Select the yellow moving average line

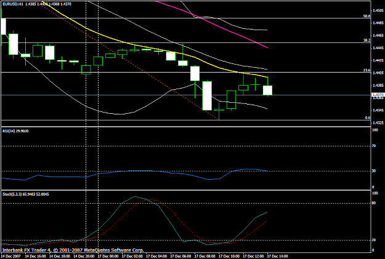pyautogui.click(x=147, y=48)
